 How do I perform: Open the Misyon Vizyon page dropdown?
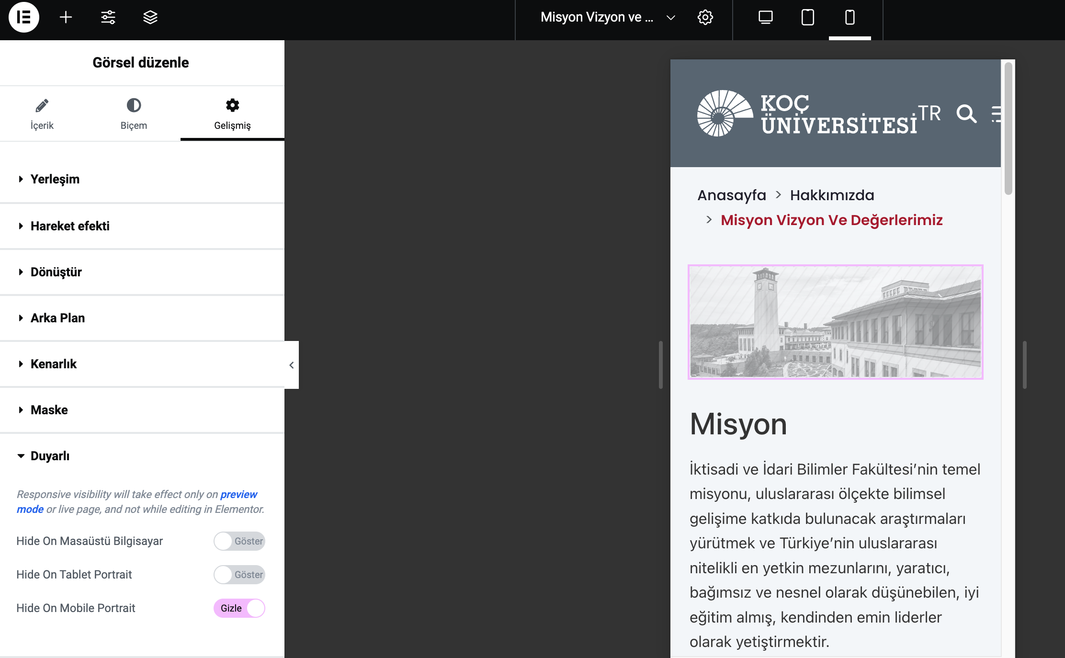(670, 18)
